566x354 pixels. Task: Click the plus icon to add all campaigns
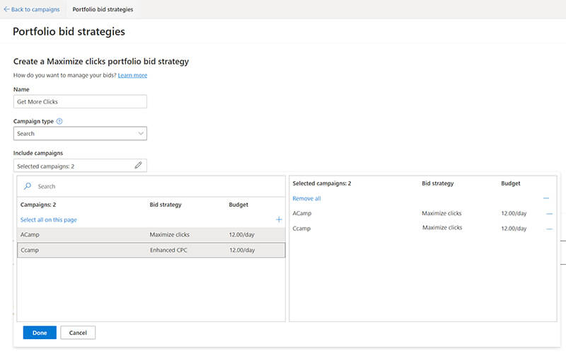coord(279,219)
